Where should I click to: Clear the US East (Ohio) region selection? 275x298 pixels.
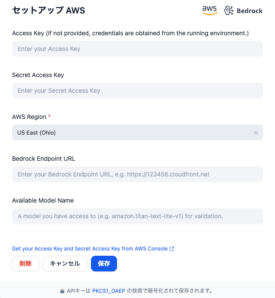tap(256, 132)
